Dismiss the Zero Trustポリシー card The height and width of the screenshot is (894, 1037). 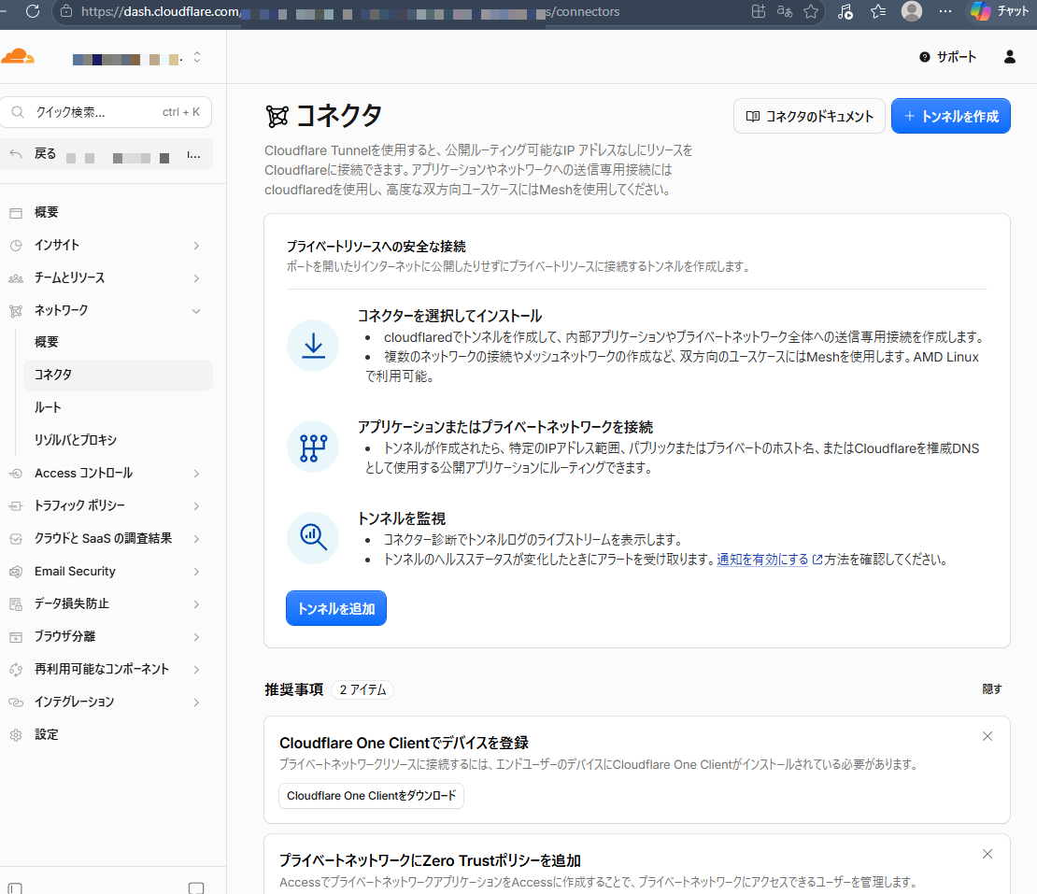(x=987, y=855)
